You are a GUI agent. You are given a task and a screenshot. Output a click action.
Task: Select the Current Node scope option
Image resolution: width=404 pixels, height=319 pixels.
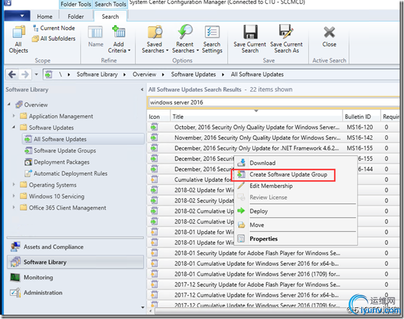pyautogui.click(x=54, y=28)
